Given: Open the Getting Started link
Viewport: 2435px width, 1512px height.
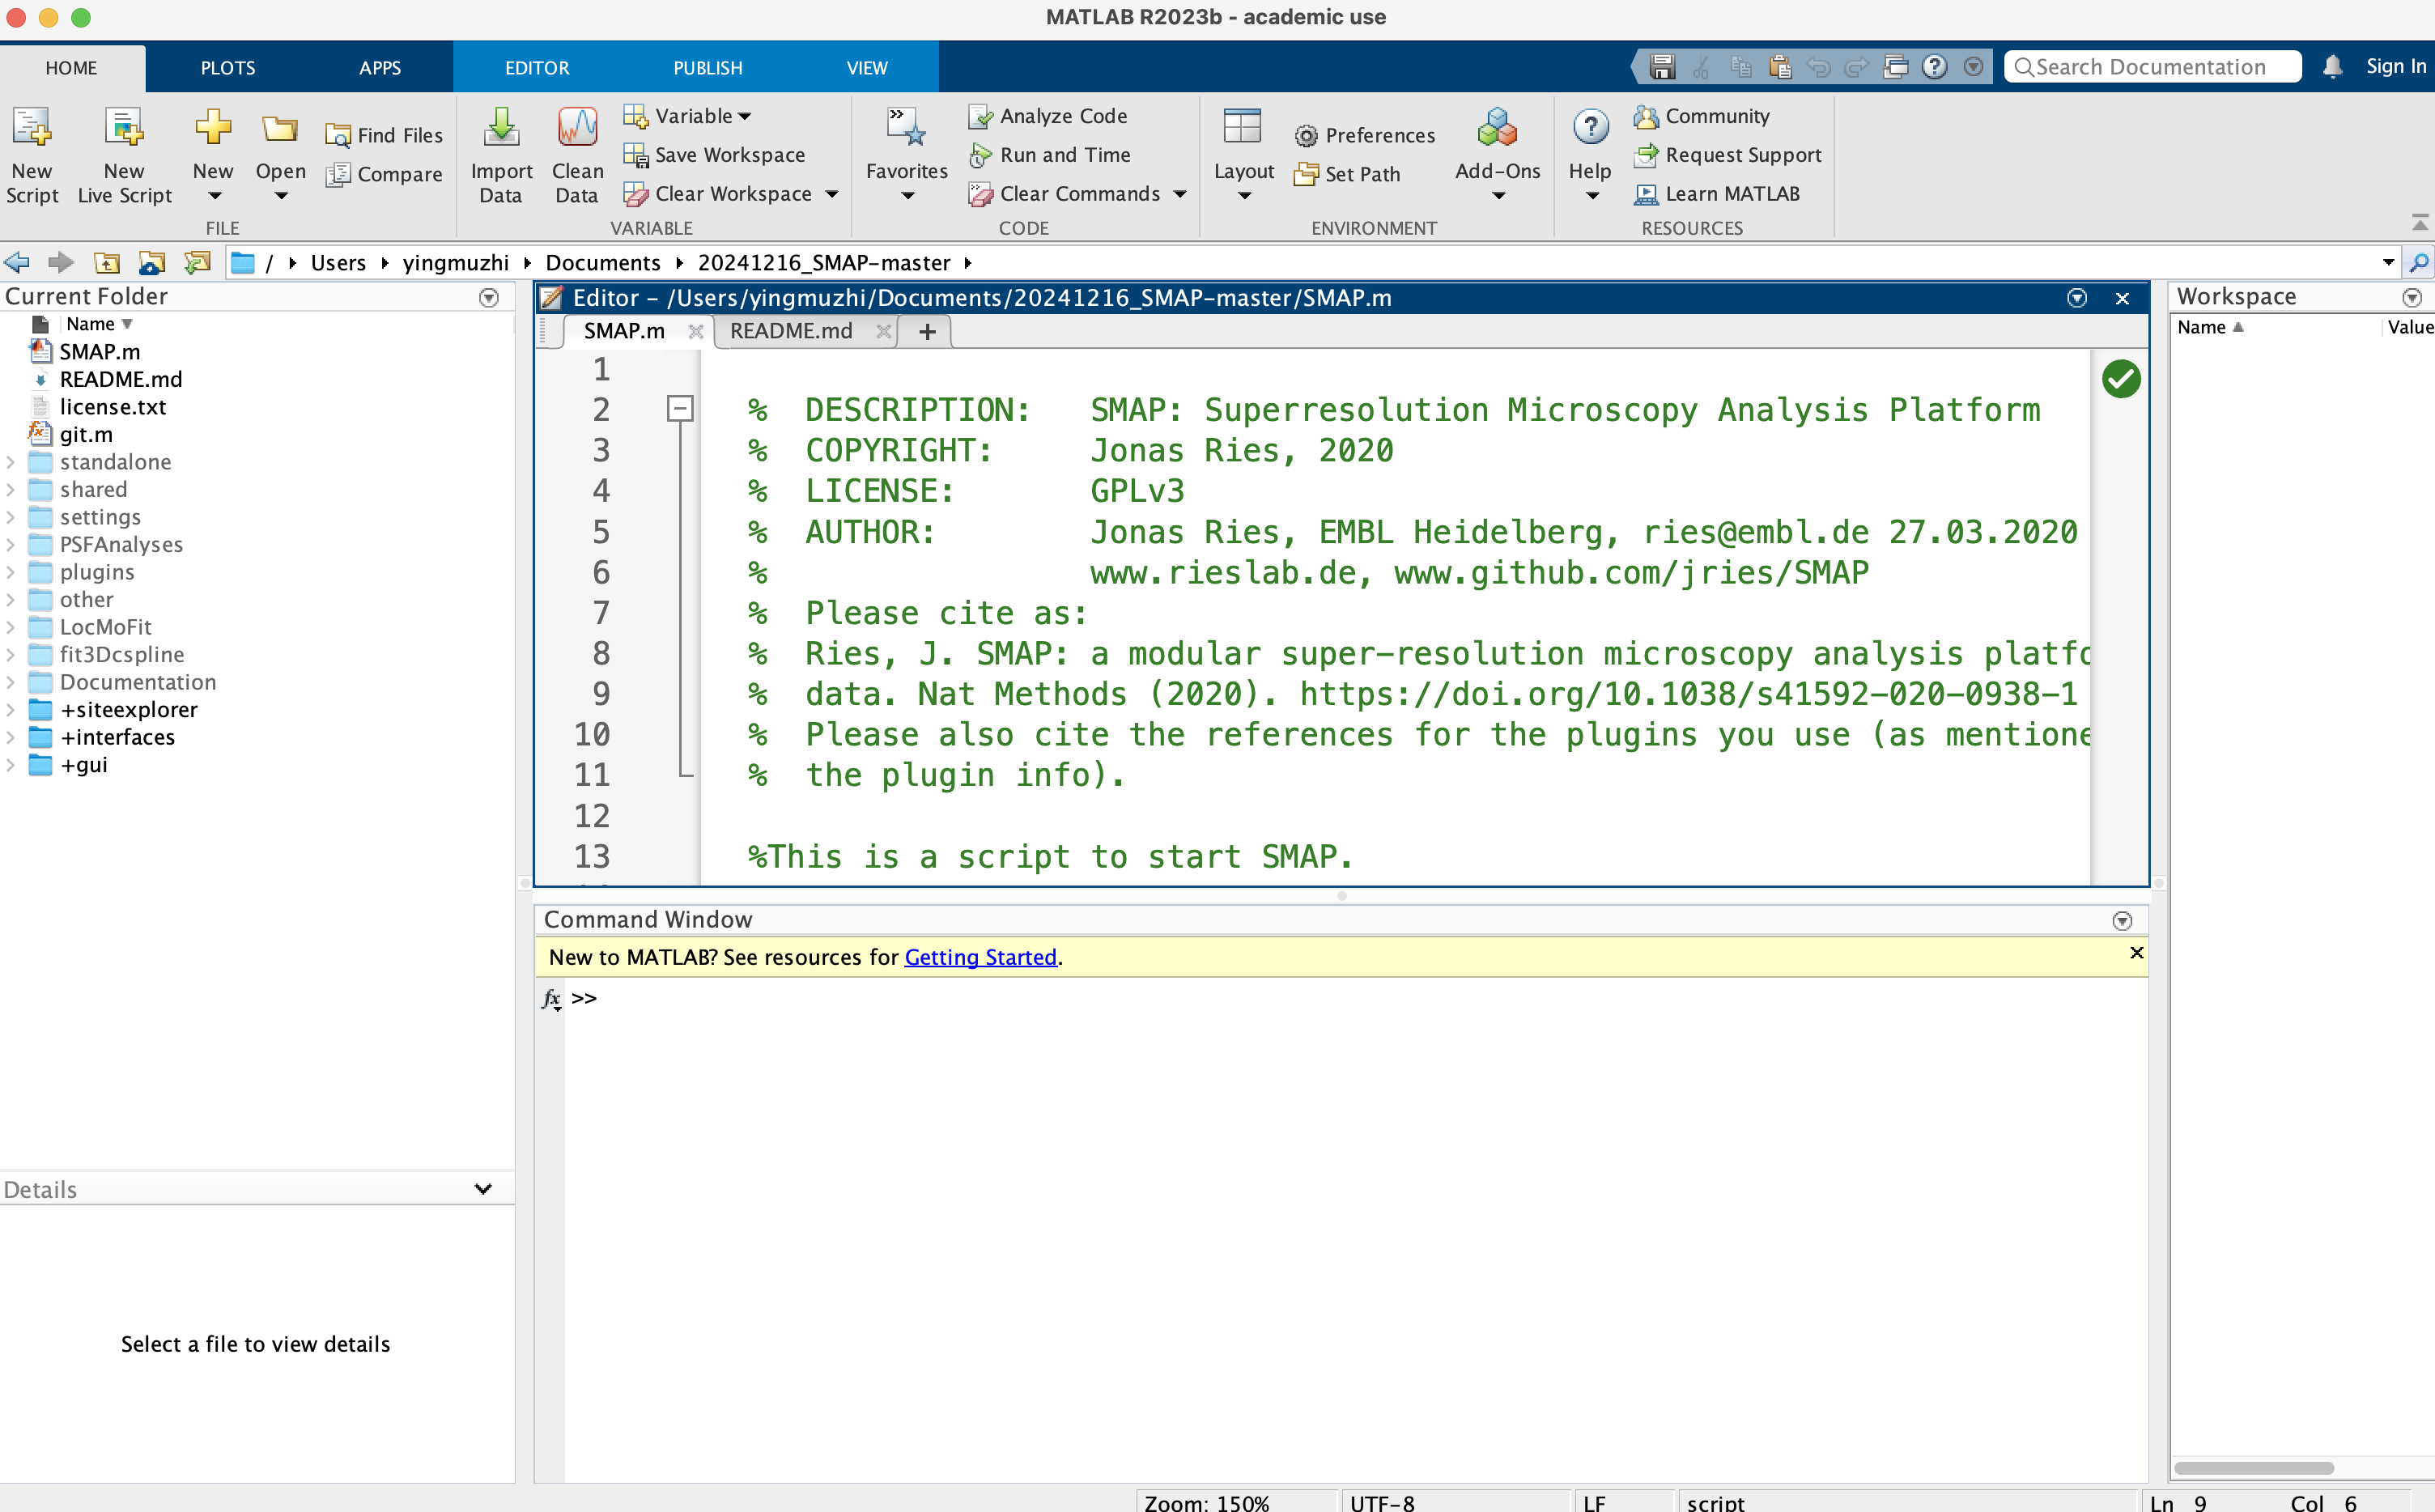Looking at the screenshot, I should pyautogui.click(x=980, y=957).
